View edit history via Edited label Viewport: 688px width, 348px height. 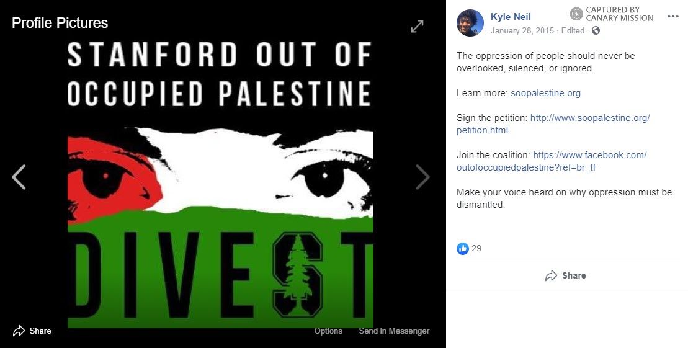point(573,30)
